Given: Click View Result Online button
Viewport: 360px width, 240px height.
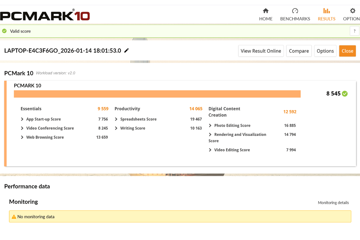Looking at the screenshot, I should [261, 51].
